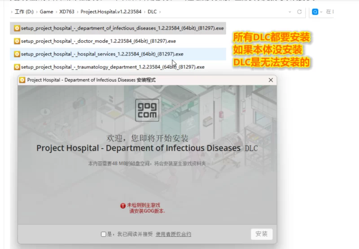This screenshot has height=249, width=359.
Task: Go to 工作 (D:) drive breadcrumb
Action: pyautogui.click(x=24, y=12)
